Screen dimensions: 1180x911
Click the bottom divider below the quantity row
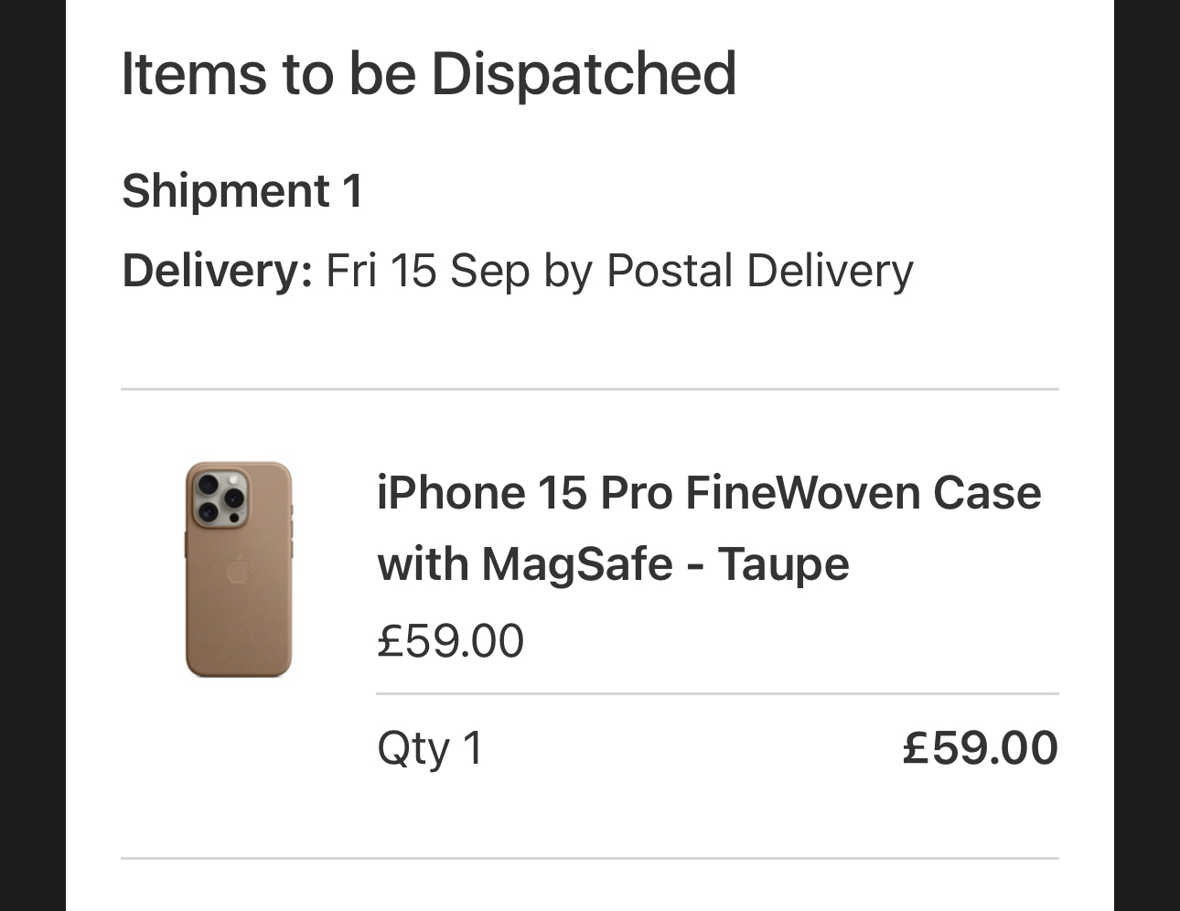(589, 858)
